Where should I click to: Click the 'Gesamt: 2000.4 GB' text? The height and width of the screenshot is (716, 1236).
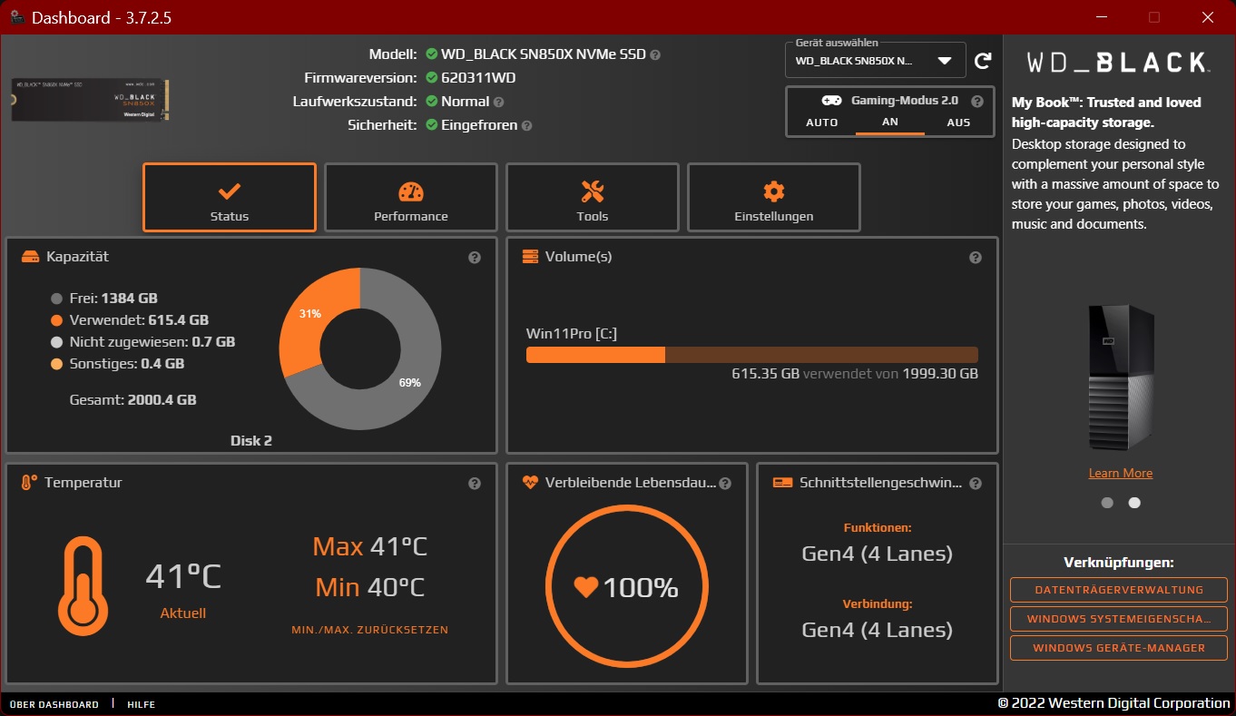click(x=133, y=400)
